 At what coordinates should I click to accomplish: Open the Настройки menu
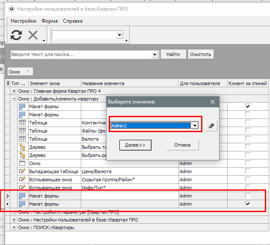point(24,21)
